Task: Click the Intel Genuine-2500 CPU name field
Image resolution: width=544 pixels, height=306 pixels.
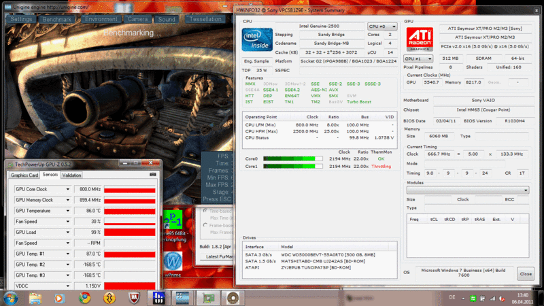Action: click(319, 26)
